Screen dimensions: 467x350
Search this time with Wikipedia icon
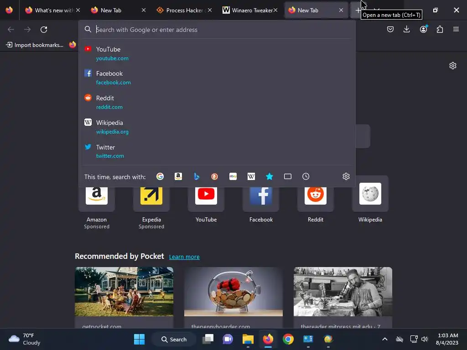click(251, 176)
